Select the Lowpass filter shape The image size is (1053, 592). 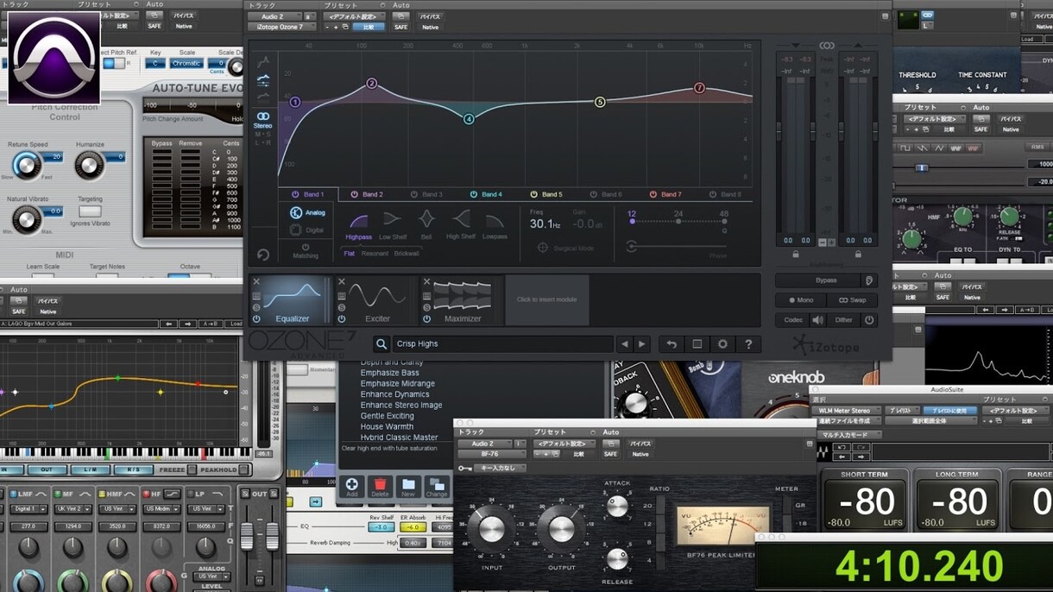[x=495, y=221]
